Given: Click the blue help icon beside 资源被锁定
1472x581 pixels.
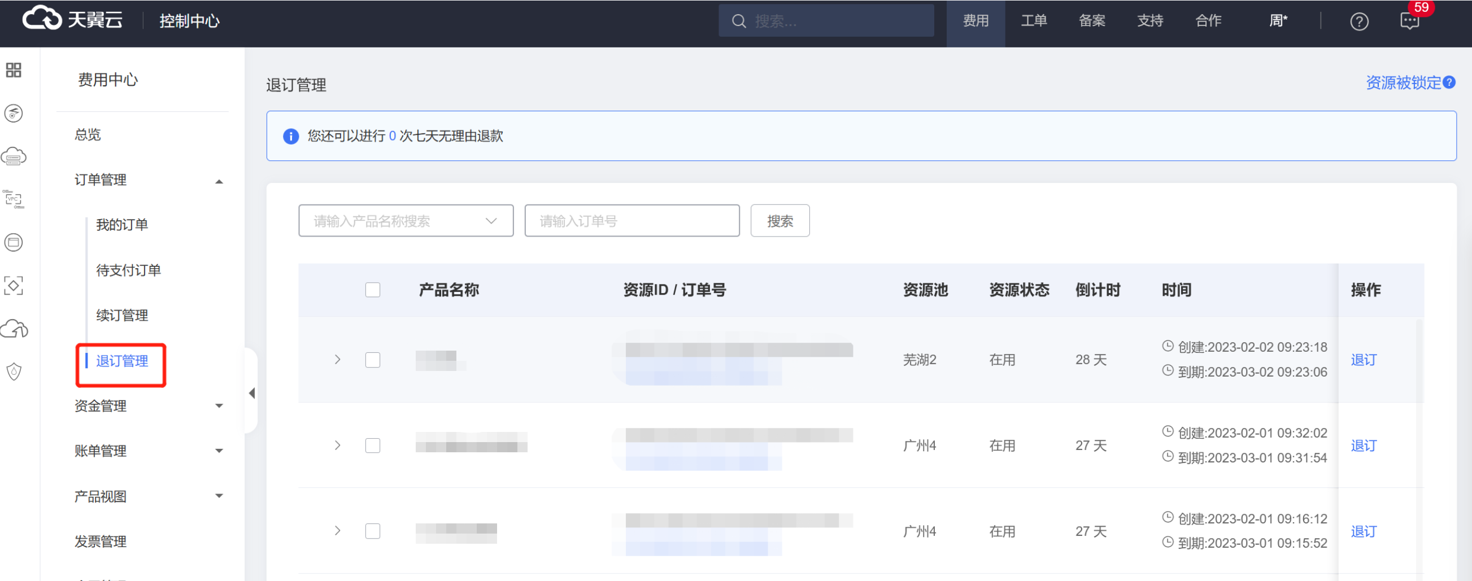Looking at the screenshot, I should point(1449,83).
